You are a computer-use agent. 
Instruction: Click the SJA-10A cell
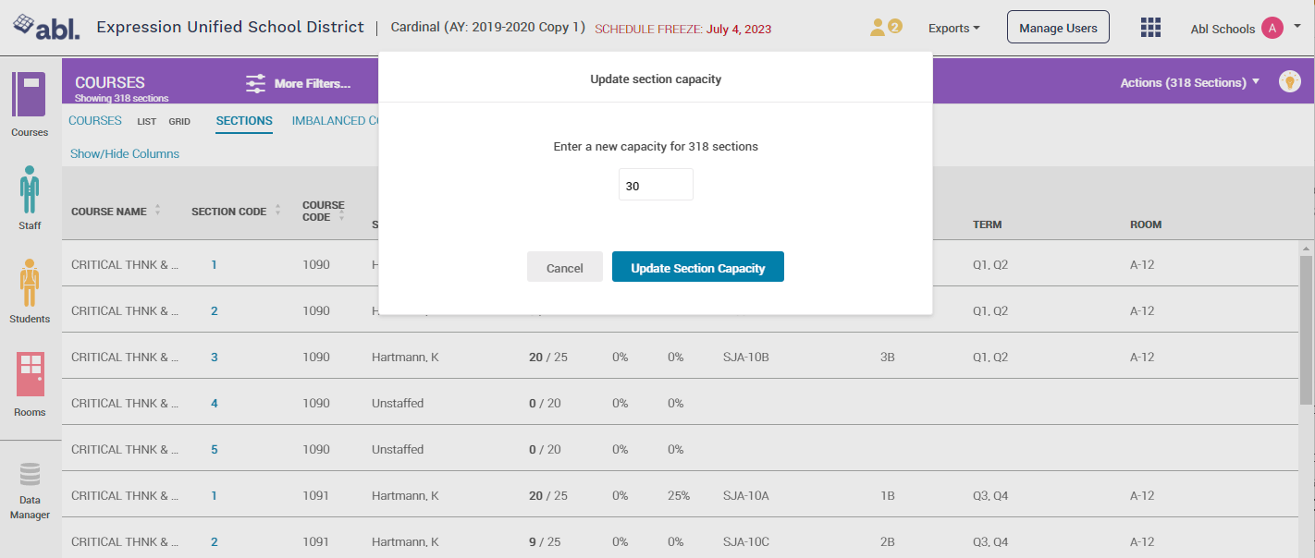pyautogui.click(x=745, y=495)
